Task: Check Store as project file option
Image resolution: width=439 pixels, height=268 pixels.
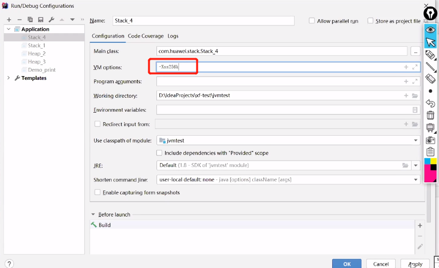Action: point(370,21)
